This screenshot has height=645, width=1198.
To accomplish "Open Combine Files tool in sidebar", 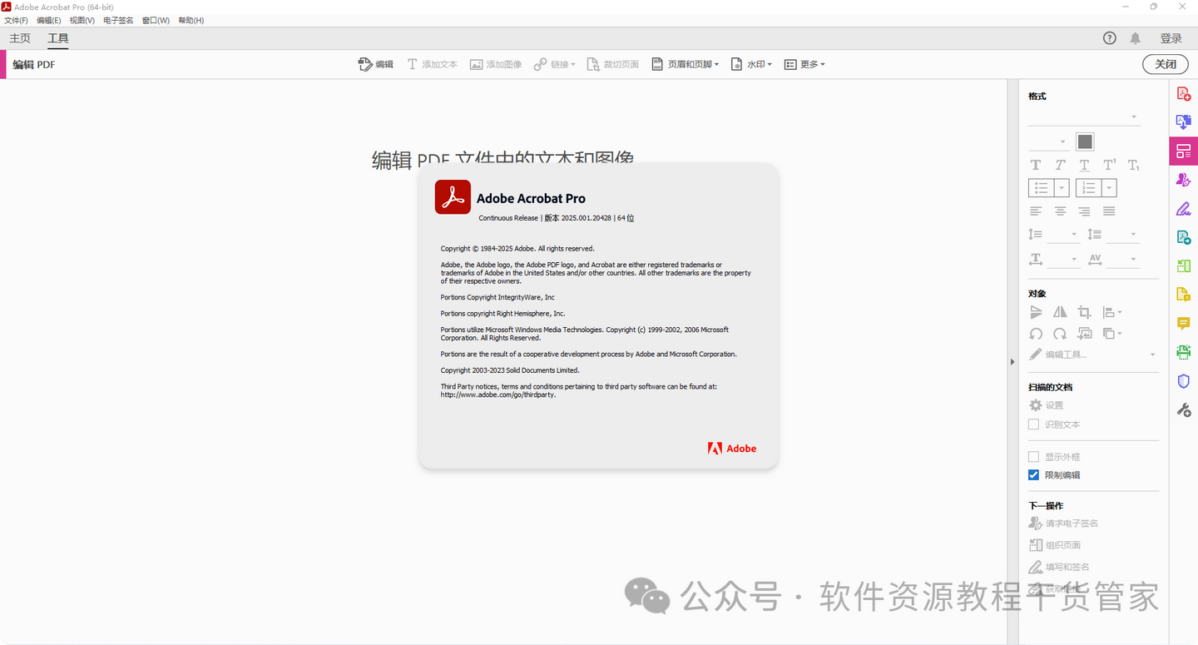I will click(1183, 122).
